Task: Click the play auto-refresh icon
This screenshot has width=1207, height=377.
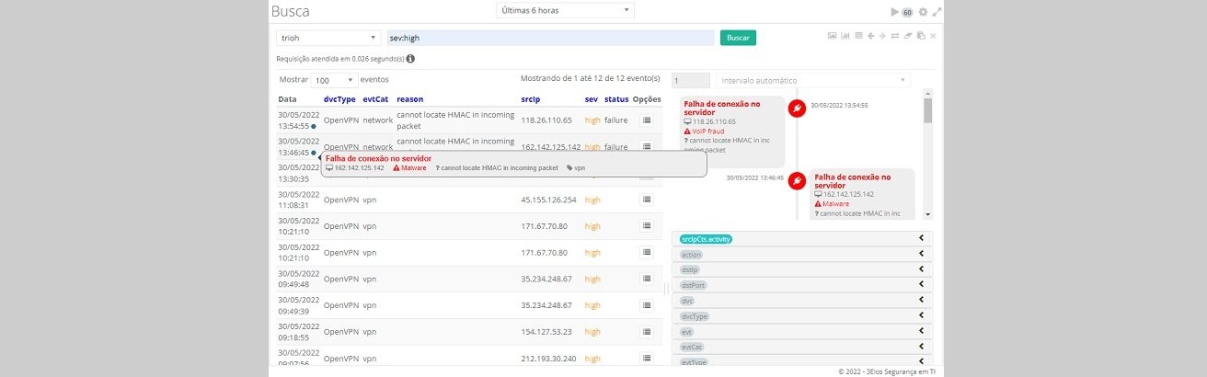Action: (x=893, y=12)
